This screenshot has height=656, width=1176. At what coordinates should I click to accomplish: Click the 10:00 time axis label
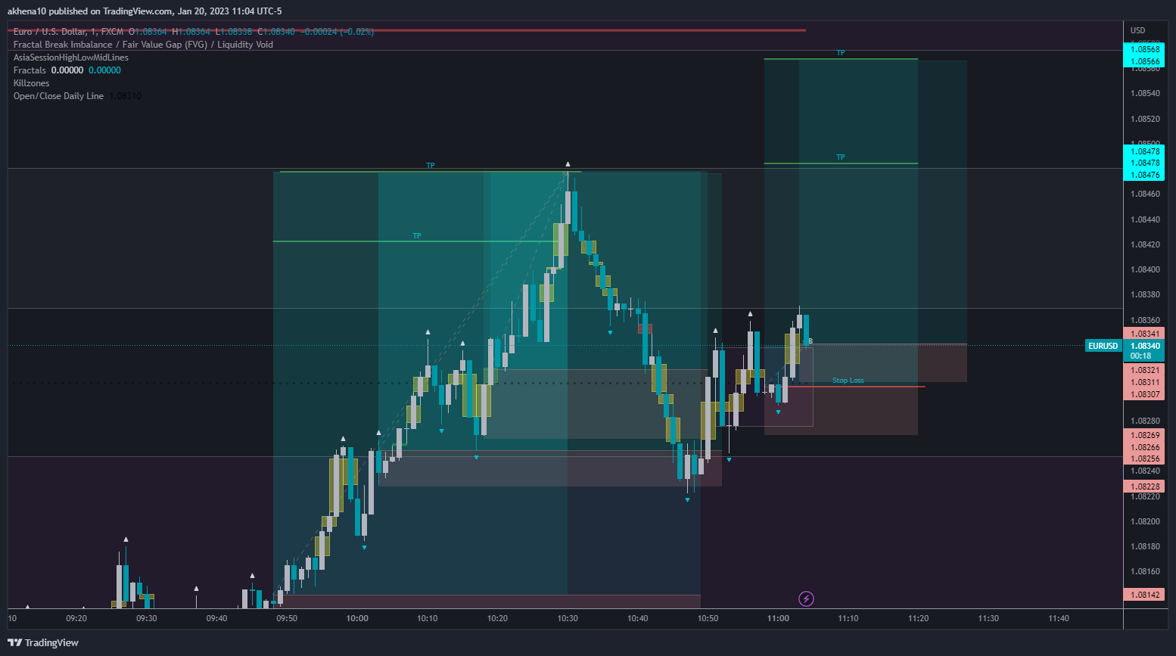pyautogui.click(x=357, y=618)
